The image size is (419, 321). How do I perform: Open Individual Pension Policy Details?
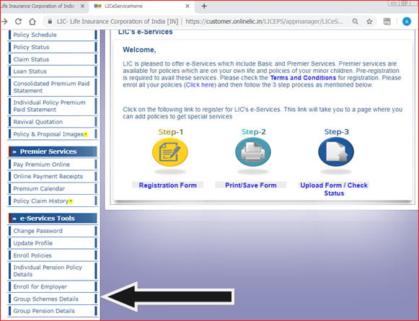tap(53, 271)
